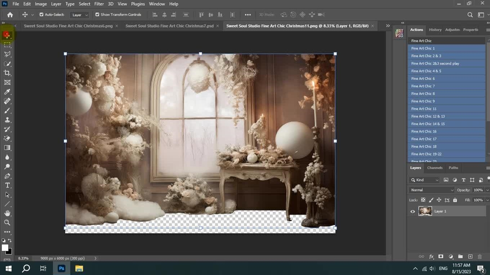Switch to the Channels tab
The height and width of the screenshot is (275, 490).
tap(434, 168)
